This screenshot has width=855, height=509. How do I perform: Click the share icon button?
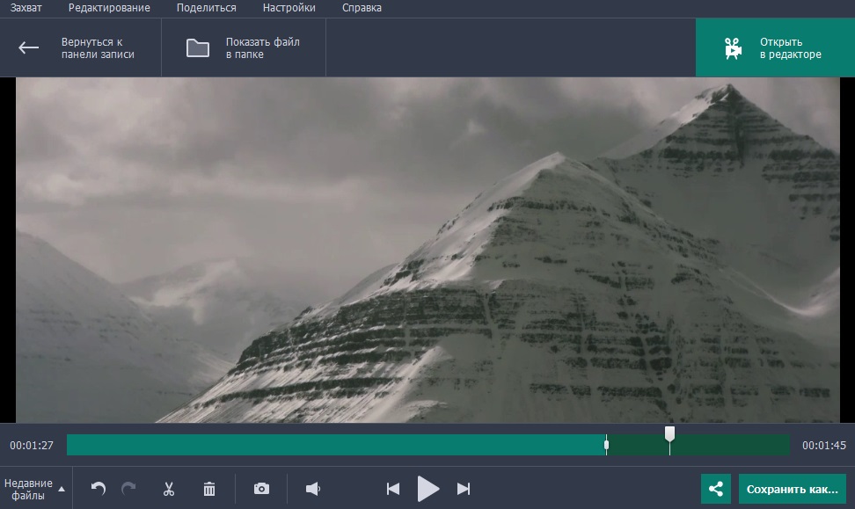pos(716,489)
